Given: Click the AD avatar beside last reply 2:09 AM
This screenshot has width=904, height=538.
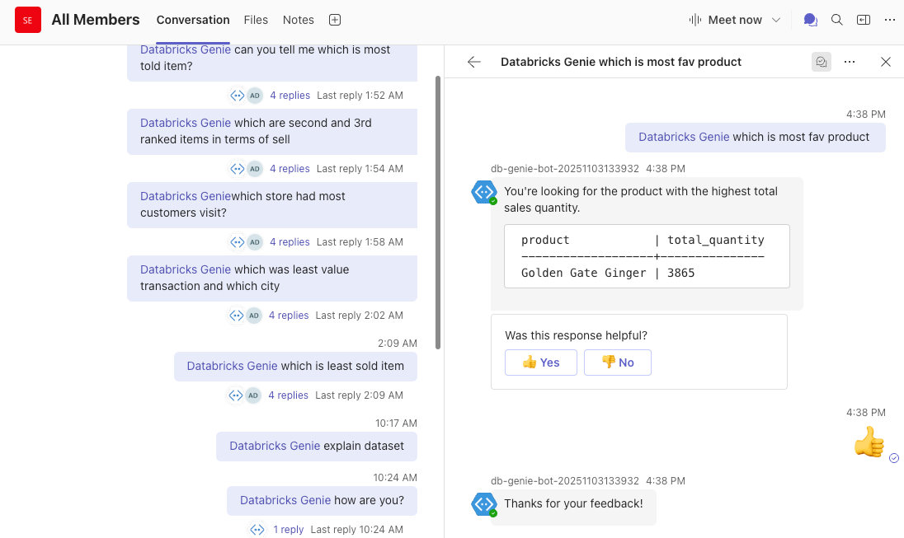Looking at the screenshot, I should pos(253,395).
